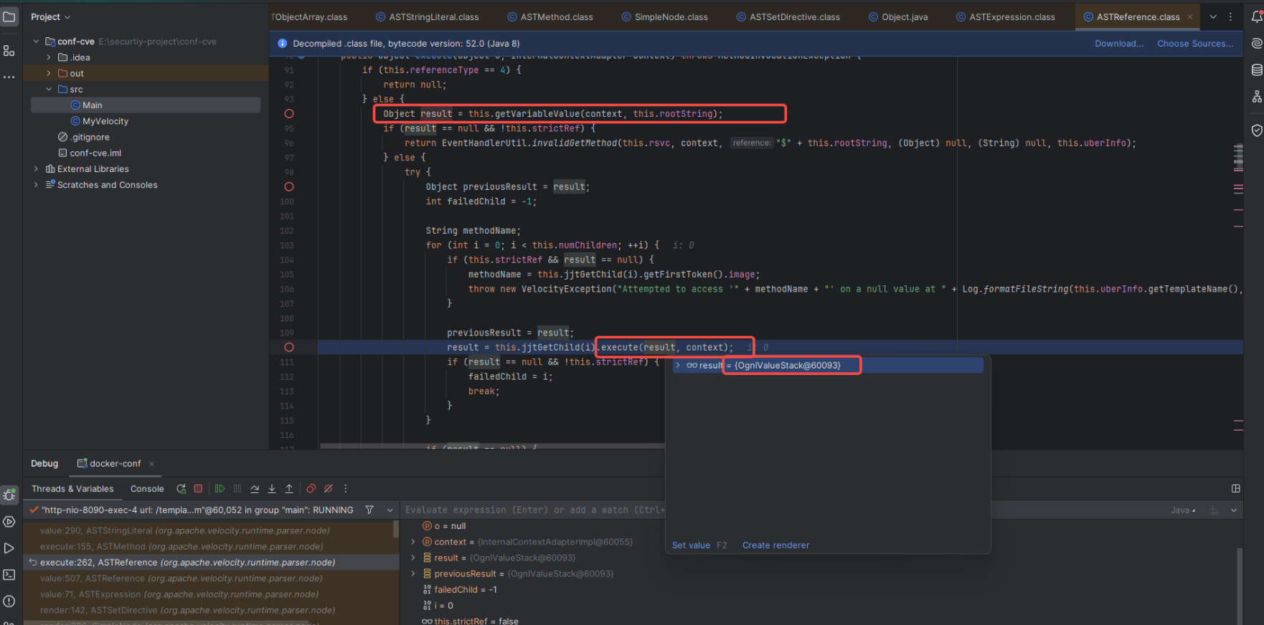Show hidden editor tabs dropdown chevron
The width and height of the screenshot is (1264, 625).
pyautogui.click(x=1213, y=16)
